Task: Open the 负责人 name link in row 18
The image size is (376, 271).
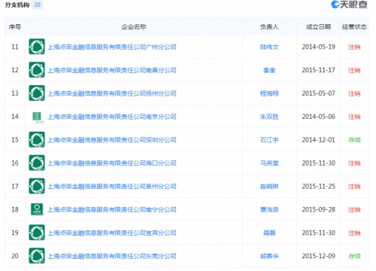Action: coord(269,209)
